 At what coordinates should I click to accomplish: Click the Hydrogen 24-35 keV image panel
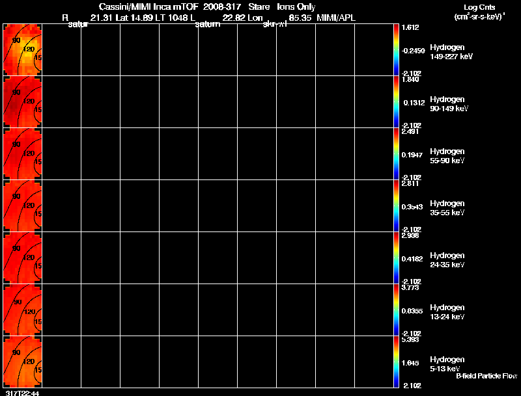click(22, 258)
